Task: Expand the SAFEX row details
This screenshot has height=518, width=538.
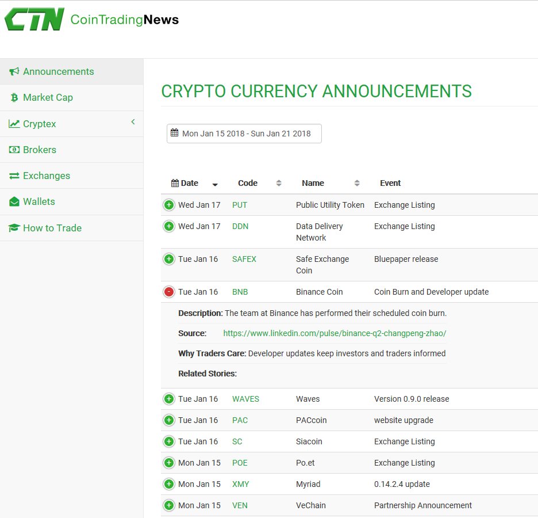Action: pos(169,259)
